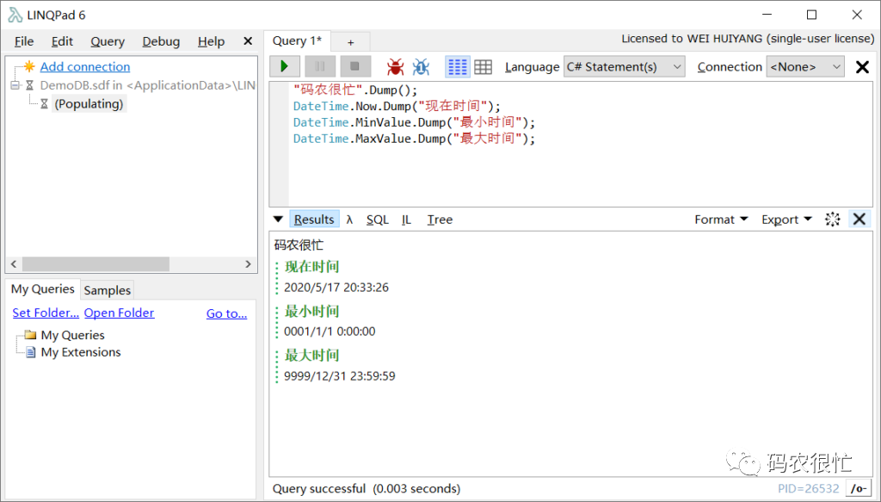Select the Tree results tab
This screenshot has height=502, width=881.
[440, 220]
